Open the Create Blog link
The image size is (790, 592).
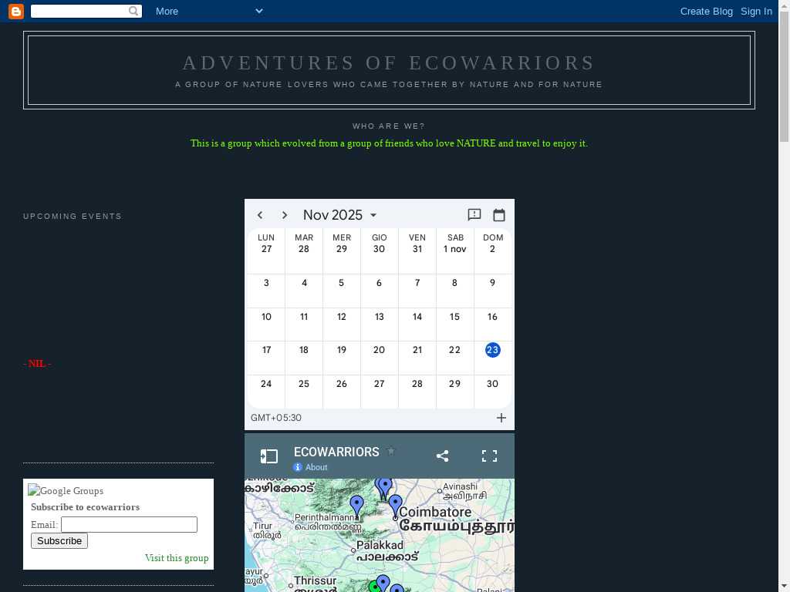pyautogui.click(x=706, y=11)
